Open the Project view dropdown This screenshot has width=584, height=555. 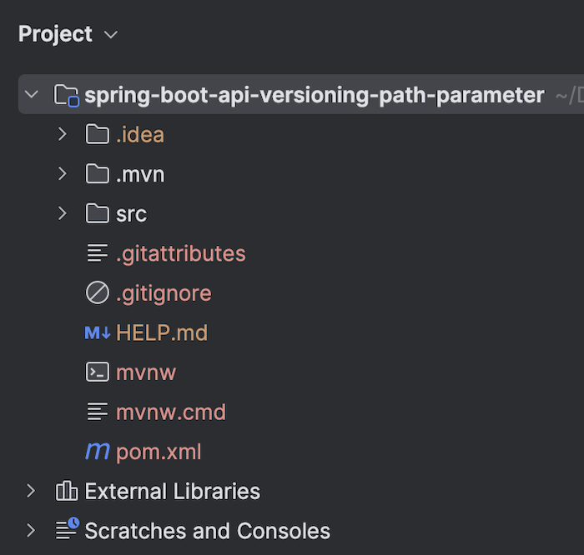110,35
